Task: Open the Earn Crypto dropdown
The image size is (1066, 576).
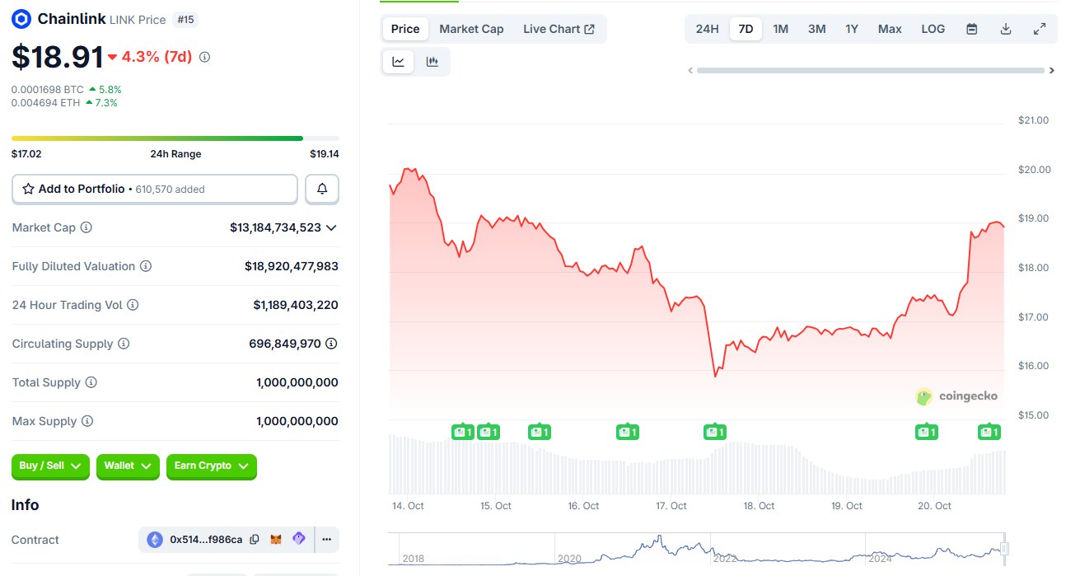Action: pos(211,466)
